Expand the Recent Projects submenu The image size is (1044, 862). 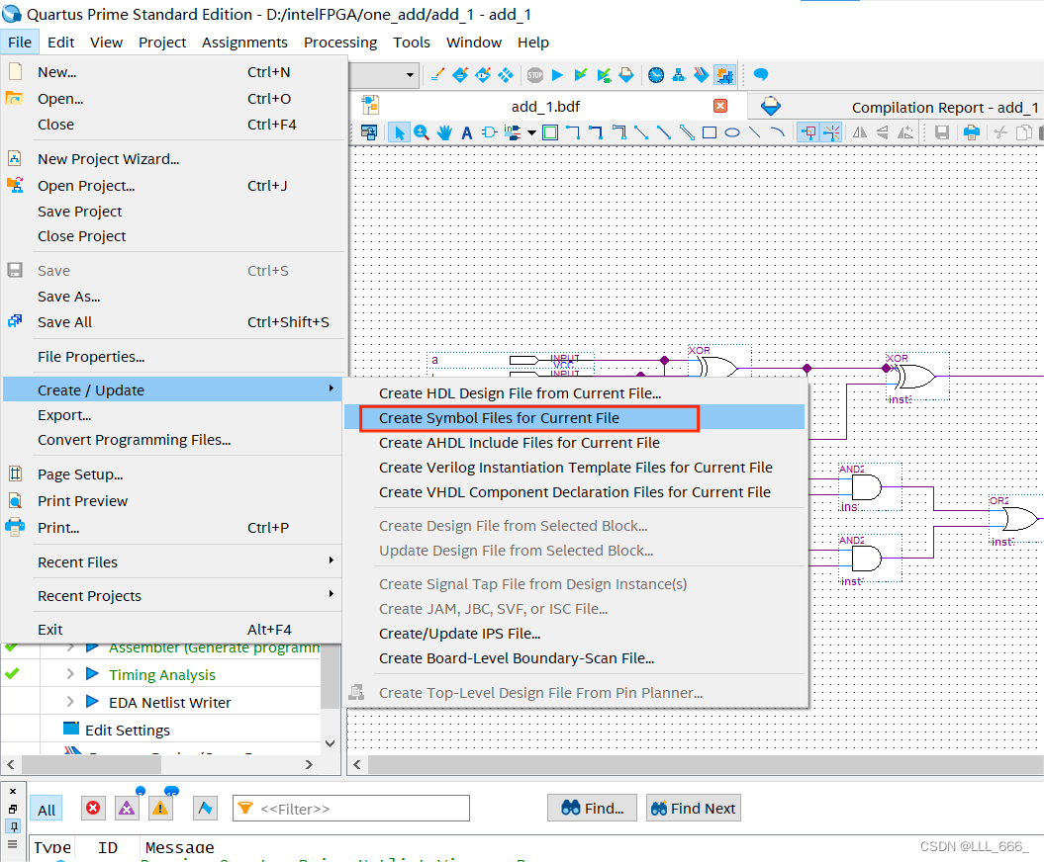click(173, 596)
